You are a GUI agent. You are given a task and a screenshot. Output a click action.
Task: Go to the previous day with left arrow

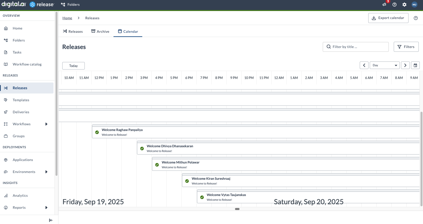pos(364,65)
